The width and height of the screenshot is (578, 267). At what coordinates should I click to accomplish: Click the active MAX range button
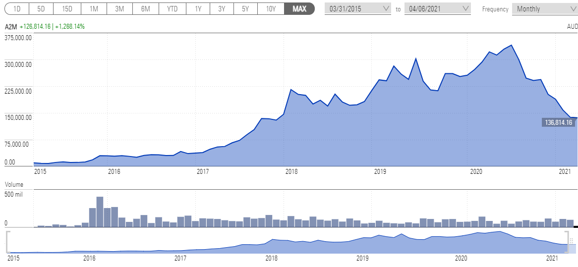tap(299, 9)
